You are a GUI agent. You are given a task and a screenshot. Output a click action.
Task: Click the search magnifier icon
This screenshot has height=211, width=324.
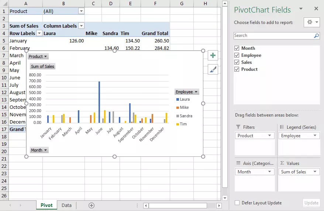coord(316,36)
